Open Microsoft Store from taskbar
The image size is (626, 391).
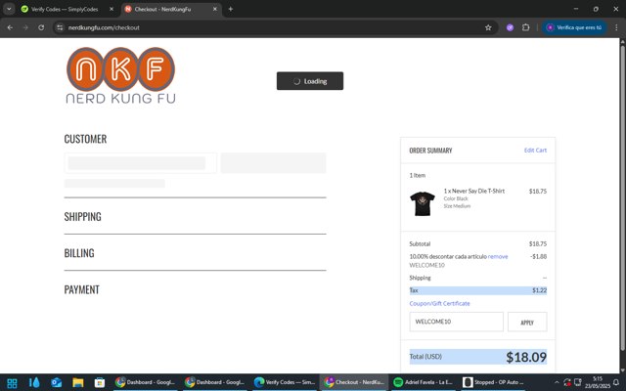(100, 382)
